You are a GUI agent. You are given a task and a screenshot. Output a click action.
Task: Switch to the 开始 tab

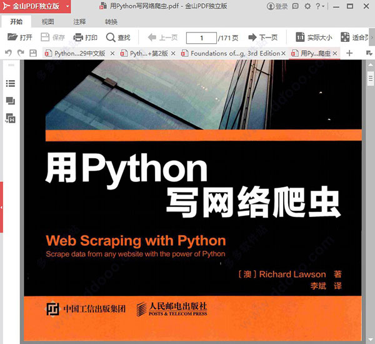click(x=16, y=22)
